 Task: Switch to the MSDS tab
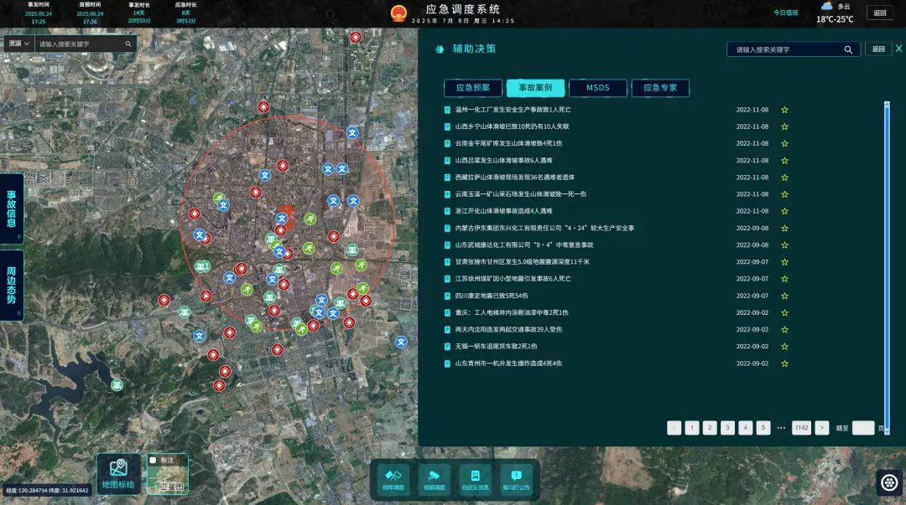coord(597,88)
